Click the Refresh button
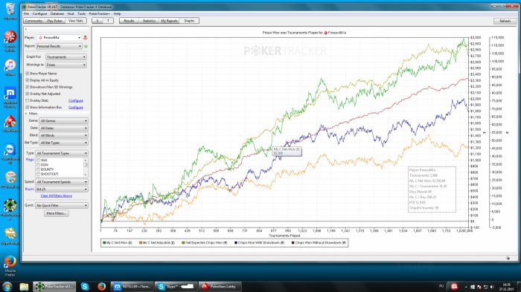This screenshot has width=521, height=292. (505, 21)
